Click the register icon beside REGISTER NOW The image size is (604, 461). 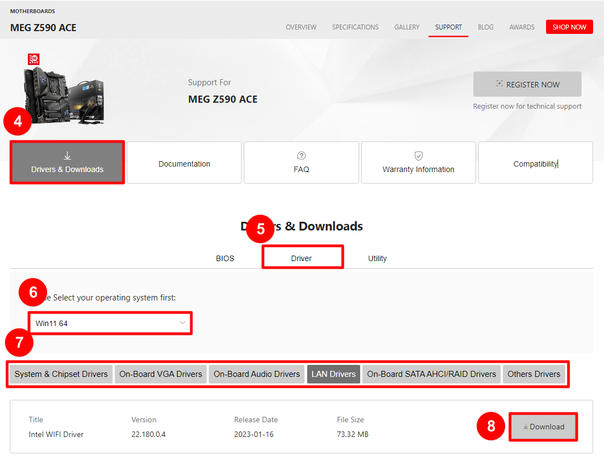(499, 84)
